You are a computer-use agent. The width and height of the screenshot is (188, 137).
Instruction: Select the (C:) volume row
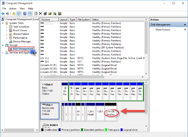click(92, 58)
